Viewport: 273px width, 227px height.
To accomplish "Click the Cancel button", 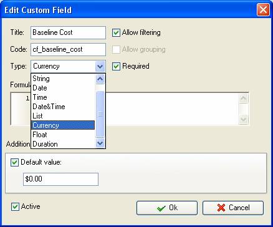I will [233, 208].
